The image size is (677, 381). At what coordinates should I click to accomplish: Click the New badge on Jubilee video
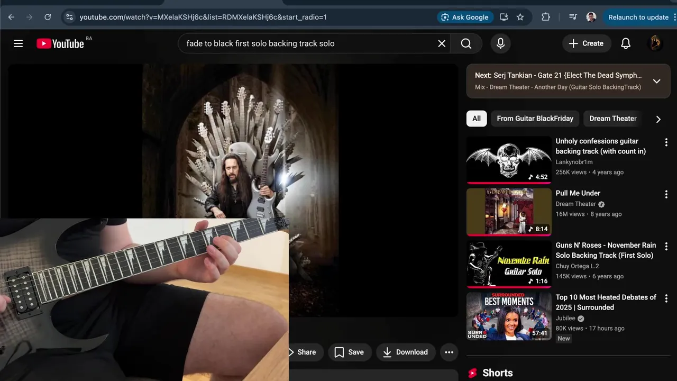[x=564, y=339]
